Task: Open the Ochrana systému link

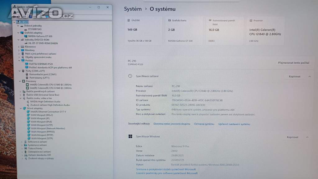Action: 204,124
